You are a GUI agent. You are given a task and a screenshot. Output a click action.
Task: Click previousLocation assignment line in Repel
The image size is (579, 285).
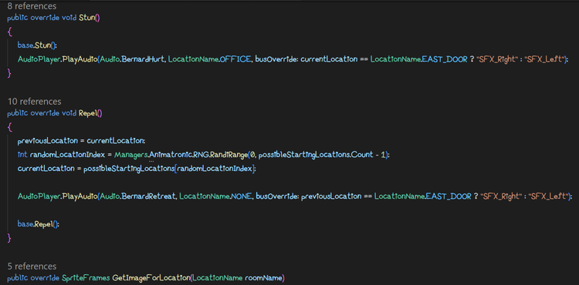[82, 141]
